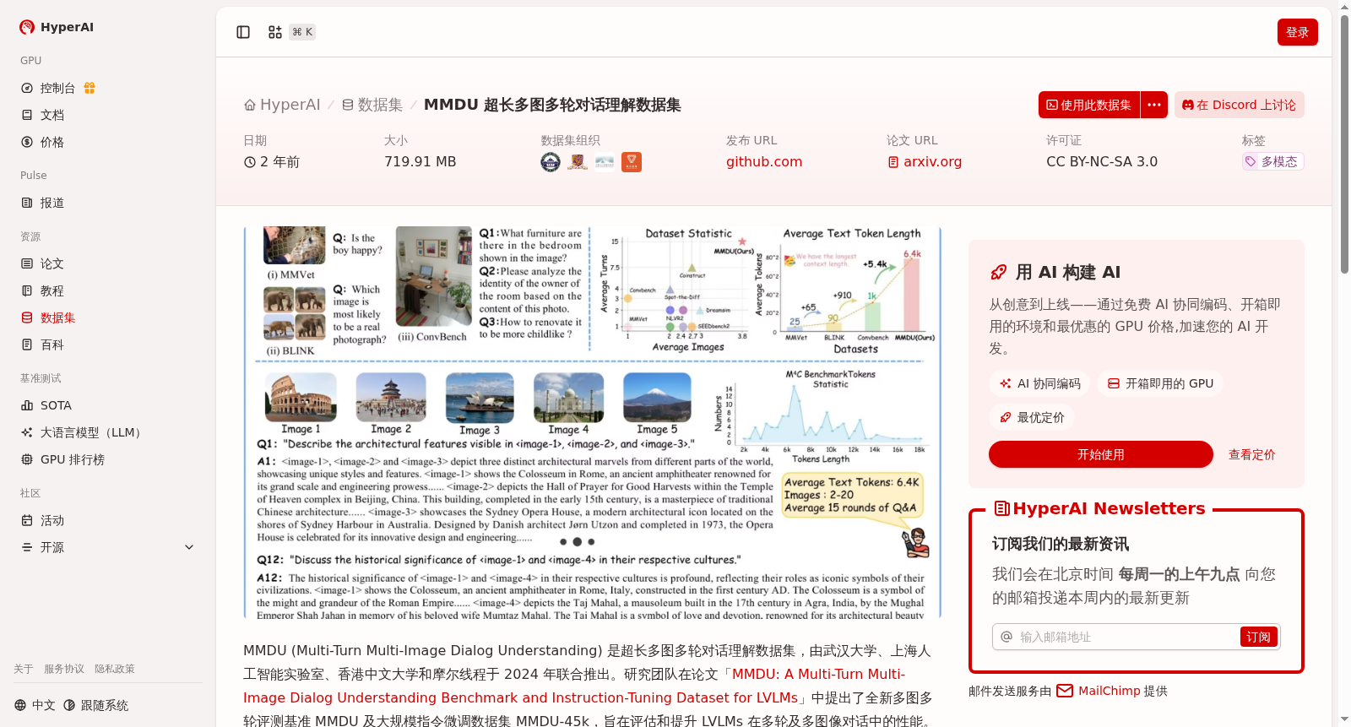Go to 数据集 breadcrumb link

coord(372,105)
